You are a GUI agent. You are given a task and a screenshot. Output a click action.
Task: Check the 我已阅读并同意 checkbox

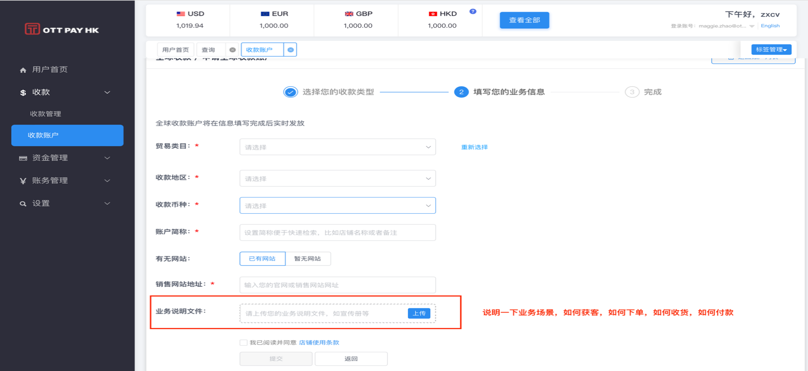pyautogui.click(x=244, y=343)
